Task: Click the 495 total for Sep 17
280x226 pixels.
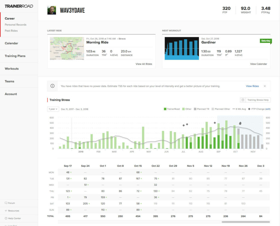Action: point(68,216)
